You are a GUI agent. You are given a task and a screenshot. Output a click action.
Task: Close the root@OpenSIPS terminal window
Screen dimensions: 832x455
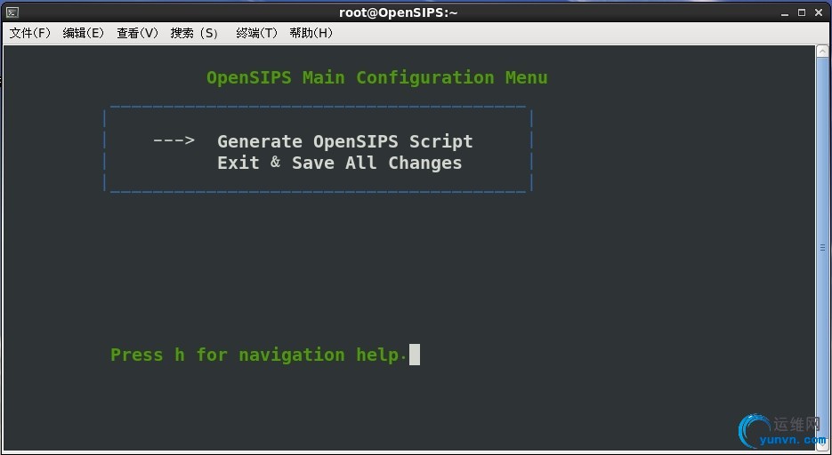[819, 12]
